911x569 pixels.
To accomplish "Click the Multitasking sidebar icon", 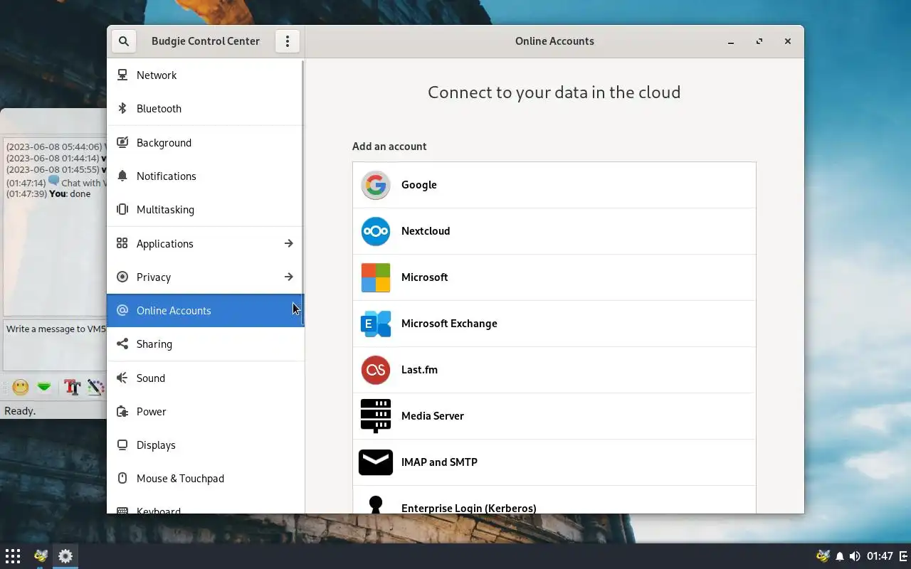I will (x=122, y=209).
